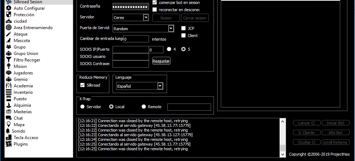Click the Mascota pet icon
355x161 pixels.
tap(9, 41)
